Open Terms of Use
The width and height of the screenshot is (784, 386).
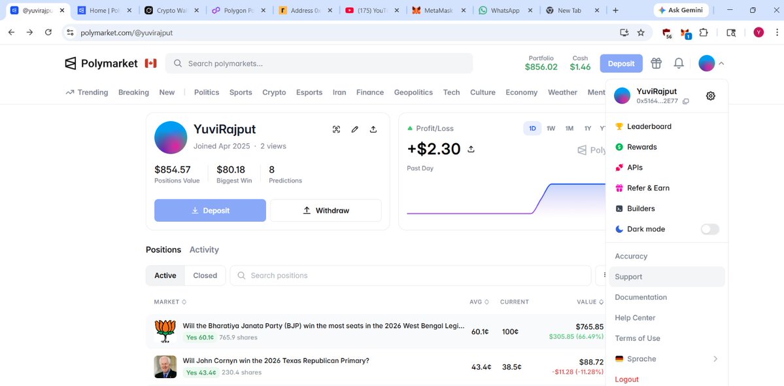point(667,338)
